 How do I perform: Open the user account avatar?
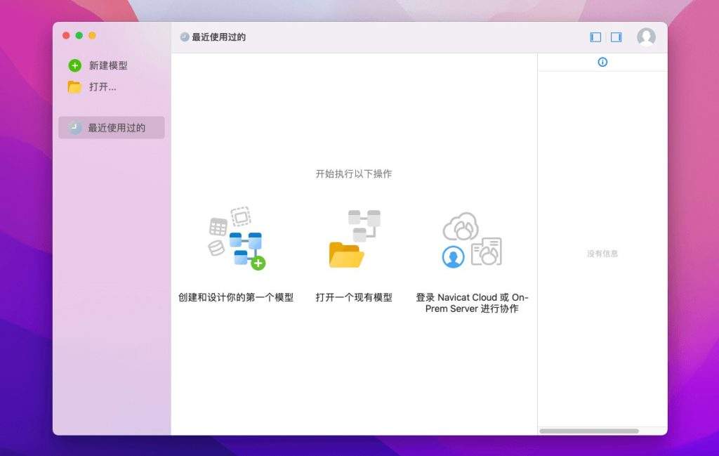click(x=646, y=37)
